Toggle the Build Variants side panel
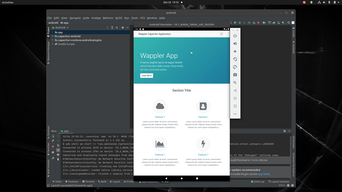This screenshot has height=192, width=342. (x=49, y=168)
